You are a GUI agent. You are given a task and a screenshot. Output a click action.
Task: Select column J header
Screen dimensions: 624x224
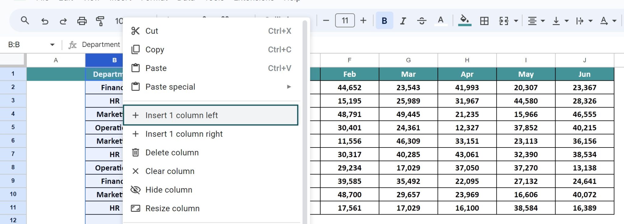[584, 60]
